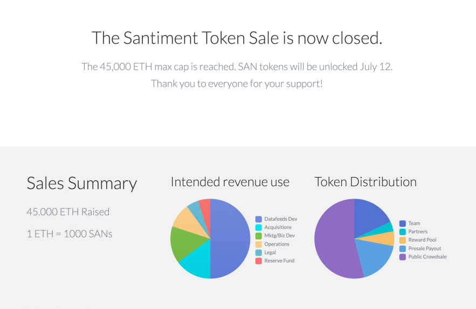Image resolution: width=476 pixels, height=309 pixels.
Task: Click the Datafeeds Dev legend color swatch
Action: click(x=259, y=219)
